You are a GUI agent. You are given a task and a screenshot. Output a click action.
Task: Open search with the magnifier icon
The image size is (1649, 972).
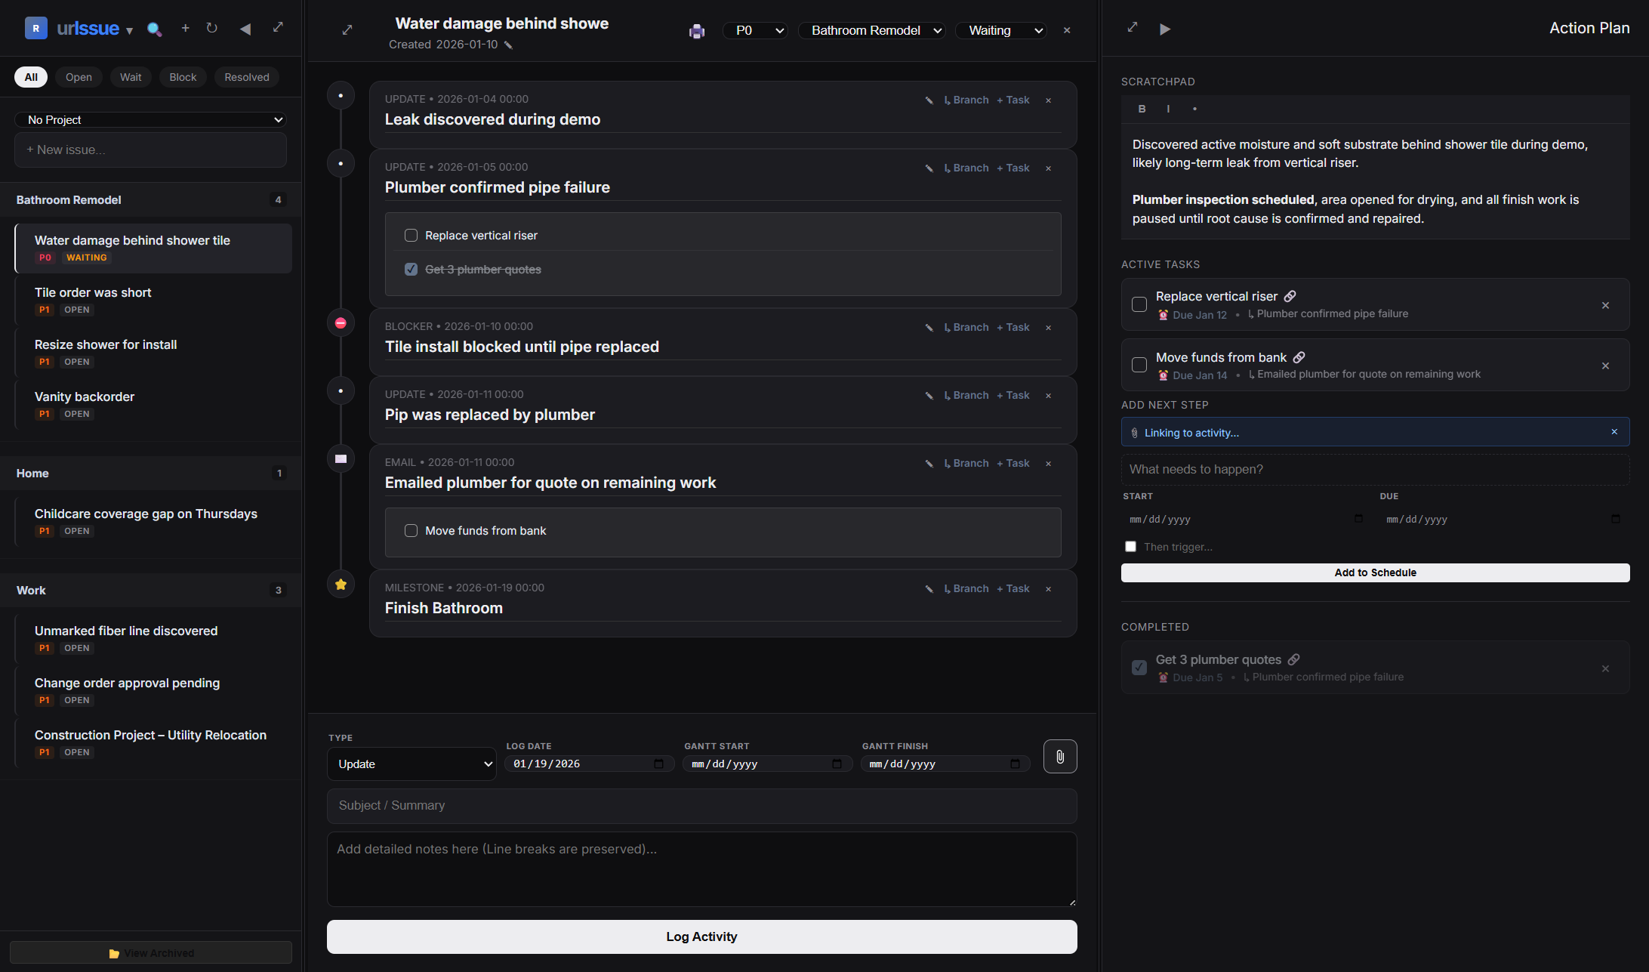(x=155, y=29)
